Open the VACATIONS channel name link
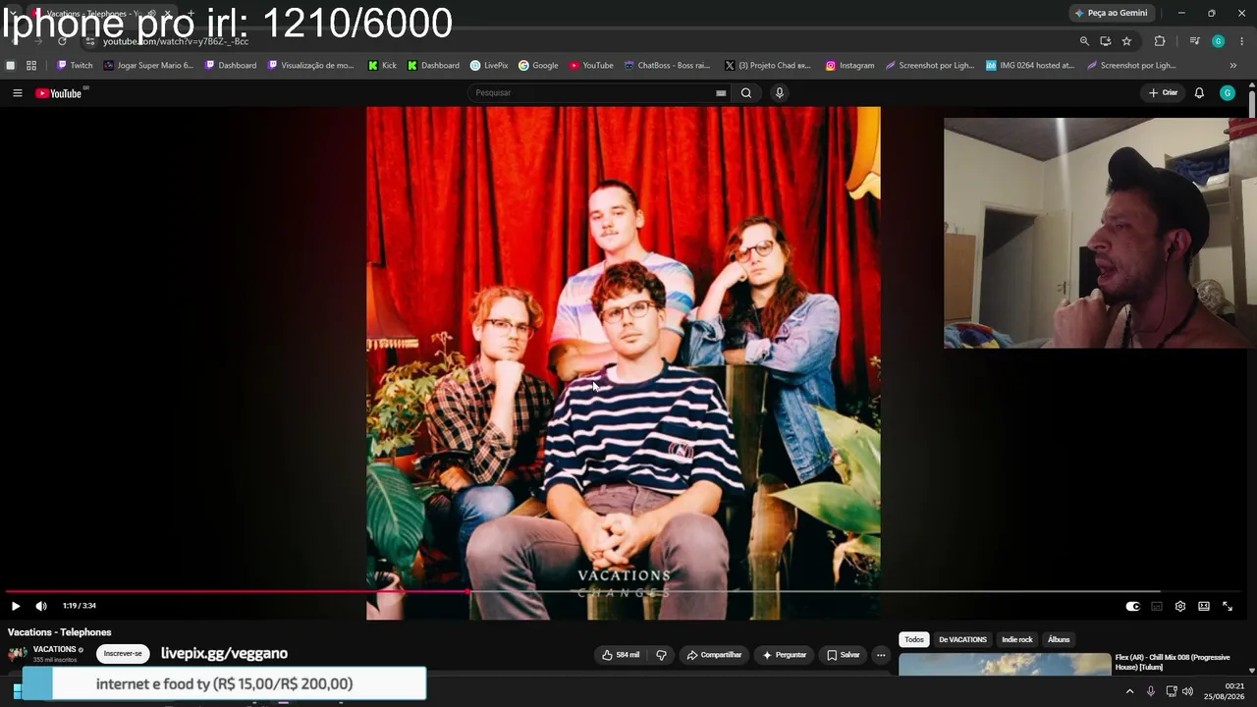The width and height of the screenshot is (1257, 707). (54, 650)
